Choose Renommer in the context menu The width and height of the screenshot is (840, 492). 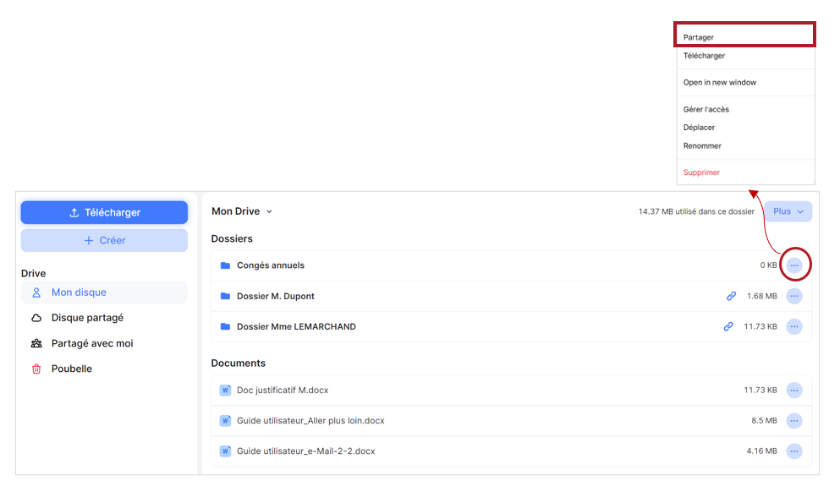pos(702,145)
